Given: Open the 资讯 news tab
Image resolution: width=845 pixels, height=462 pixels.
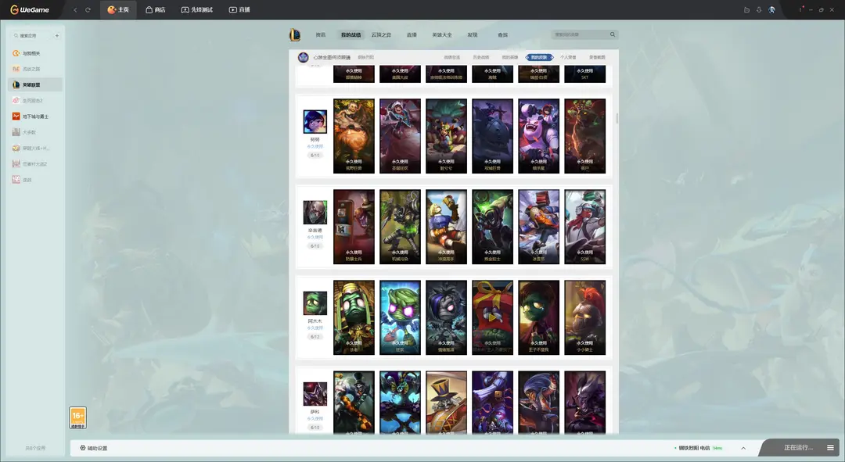Looking at the screenshot, I should [x=321, y=35].
